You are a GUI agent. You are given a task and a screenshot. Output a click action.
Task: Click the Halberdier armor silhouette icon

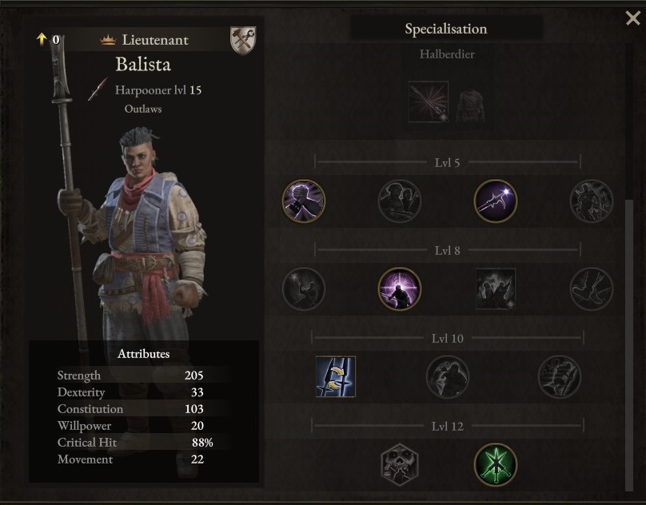tap(470, 105)
